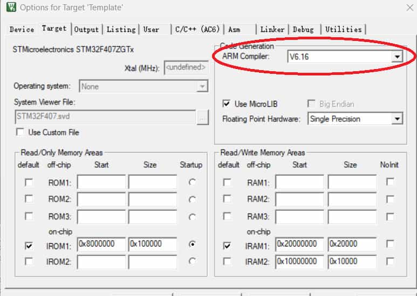Click IROM2 Size field
The image size is (417, 296).
click(x=153, y=261)
